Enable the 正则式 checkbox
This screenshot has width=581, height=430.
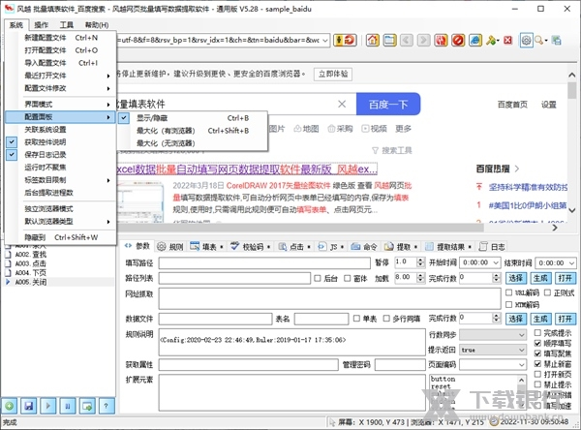pos(547,292)
